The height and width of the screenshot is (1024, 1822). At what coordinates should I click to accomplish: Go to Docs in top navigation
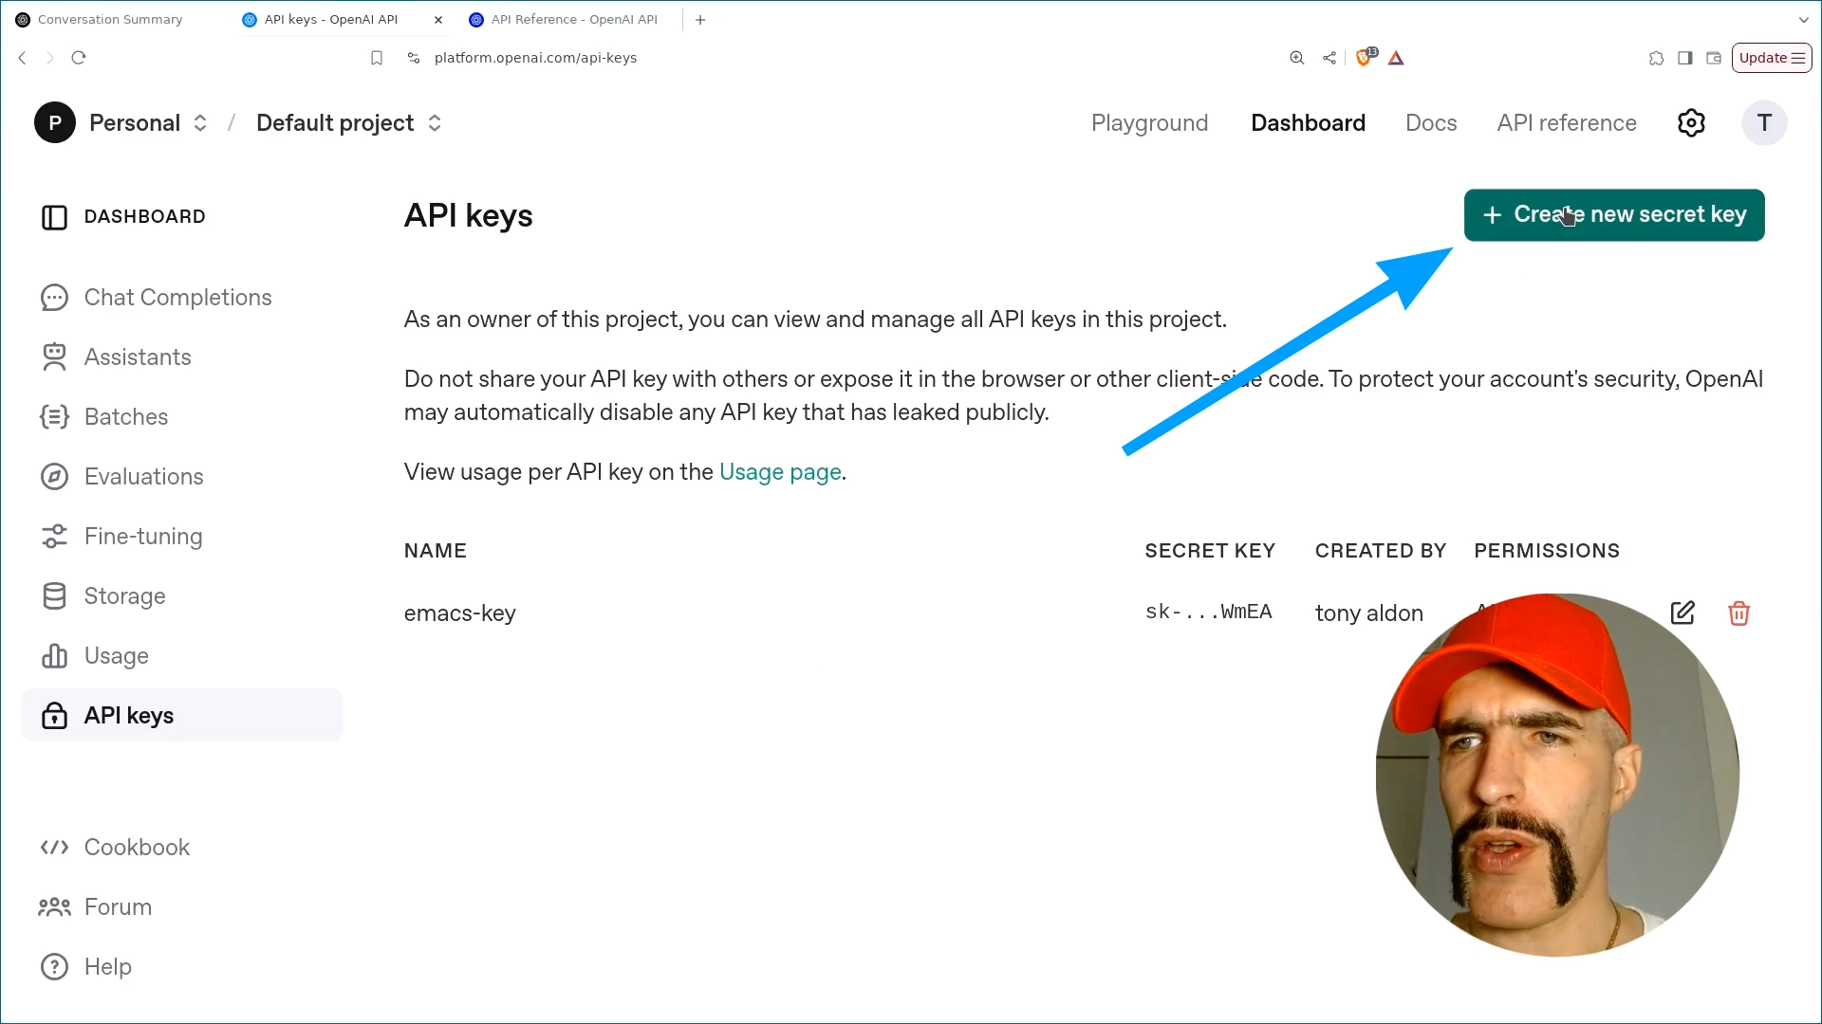click(1430, 123)
